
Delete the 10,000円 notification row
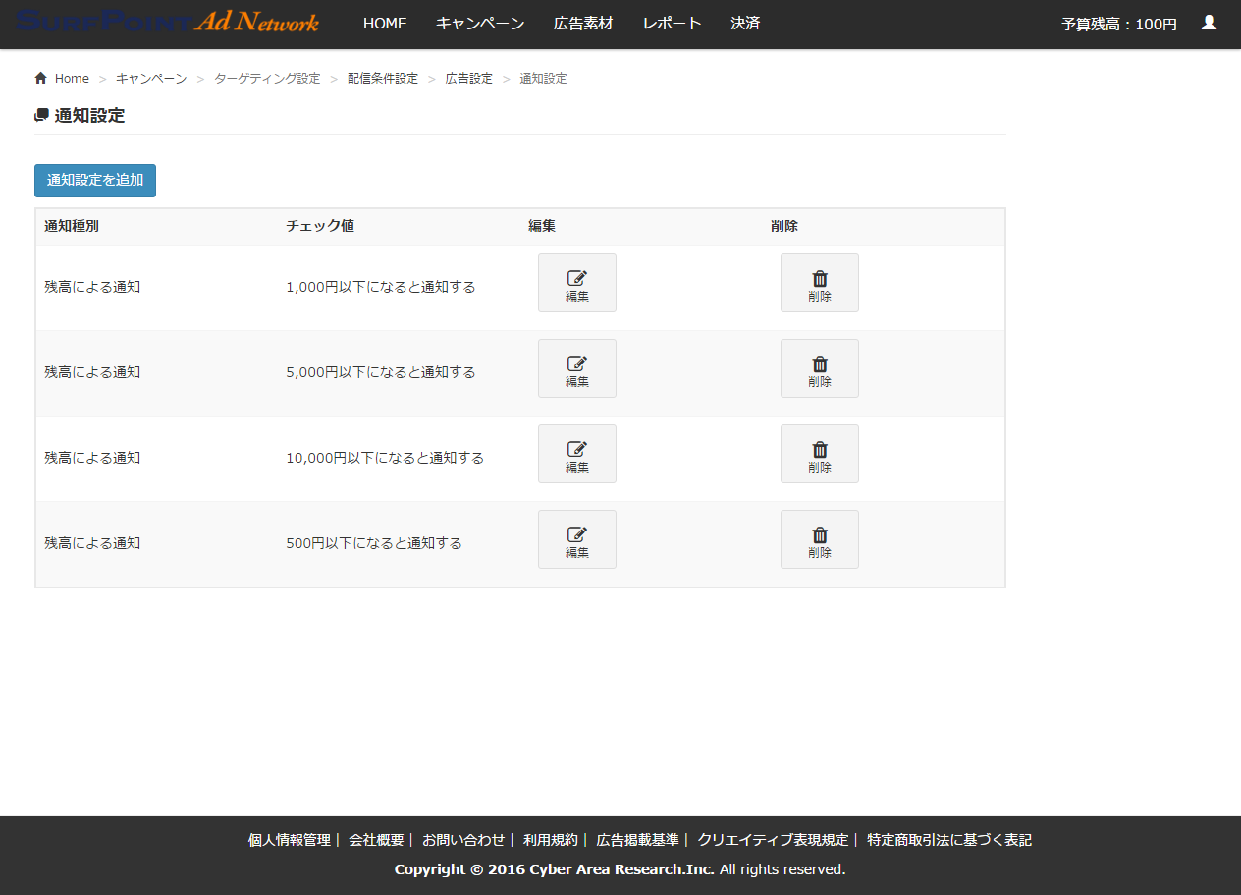(x=820, y=454)
